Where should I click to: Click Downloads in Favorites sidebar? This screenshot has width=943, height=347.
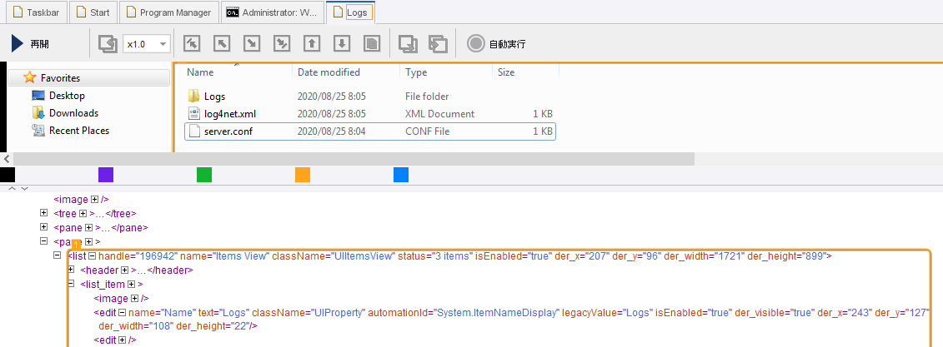coord(73,113)
